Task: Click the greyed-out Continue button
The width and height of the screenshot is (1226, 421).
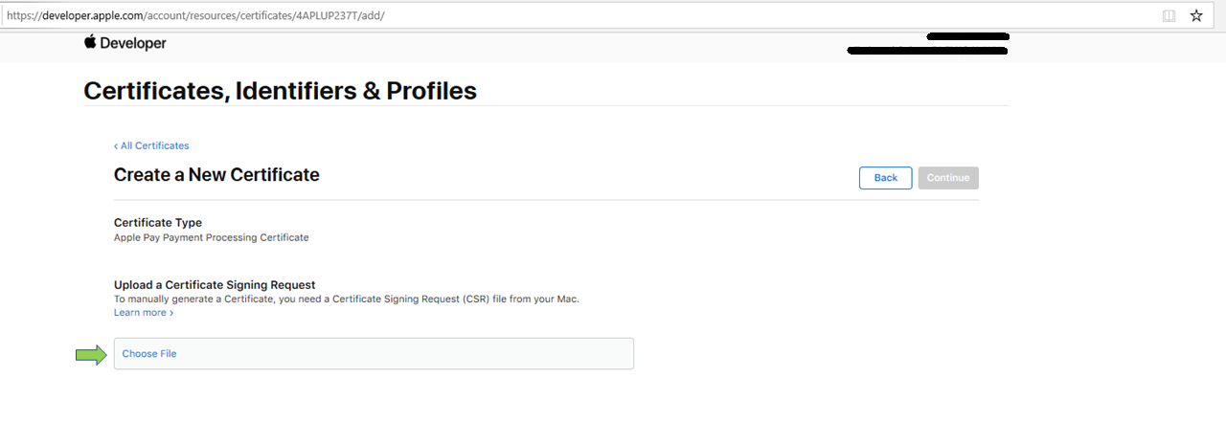Action: pyautogui.click(x=948, y=178)
